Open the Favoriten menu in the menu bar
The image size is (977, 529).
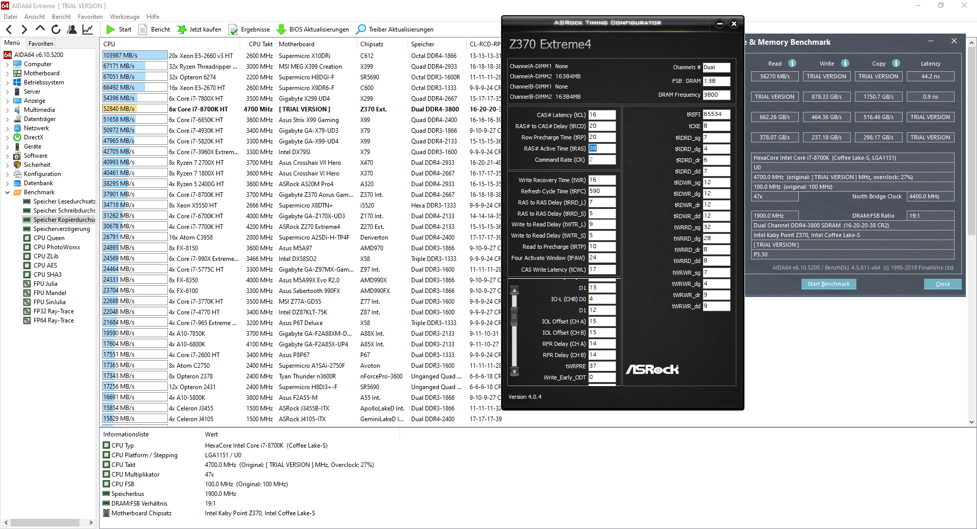click(x=90, y=17)
